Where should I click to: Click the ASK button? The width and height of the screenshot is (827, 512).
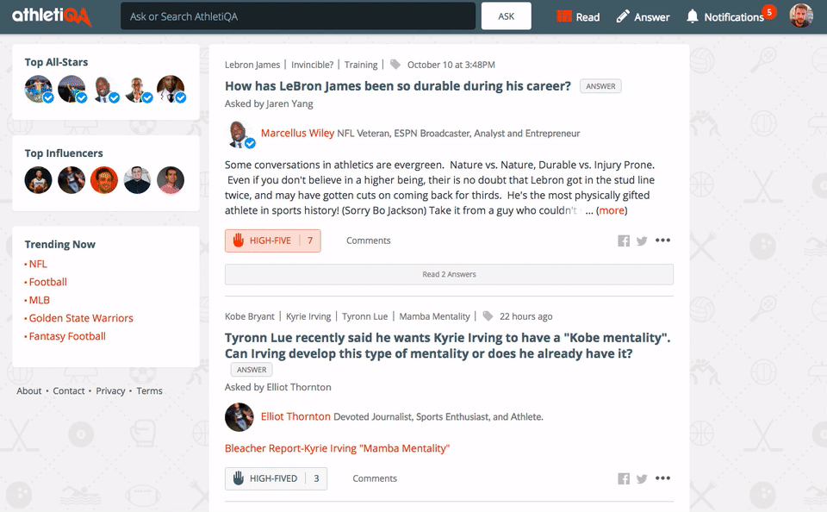pyautogui.click(x=507, y=16)
